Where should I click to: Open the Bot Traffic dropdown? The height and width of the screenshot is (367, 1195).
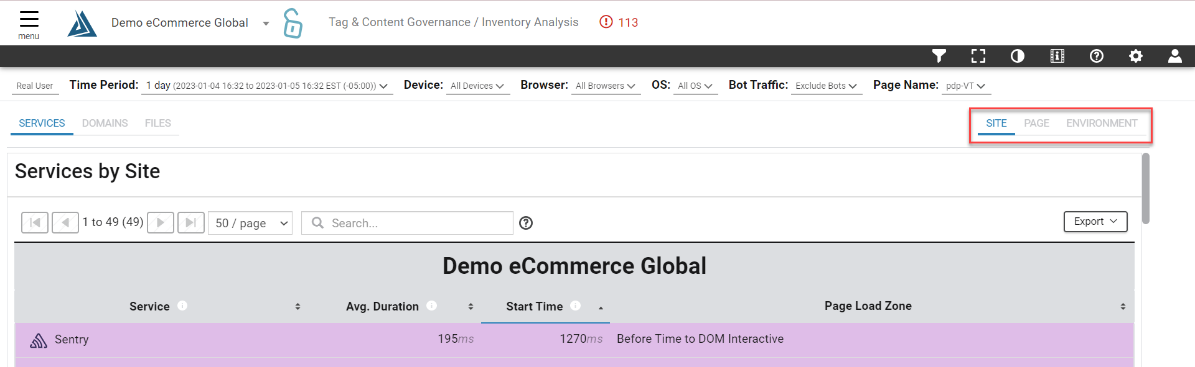pos(827,86)
